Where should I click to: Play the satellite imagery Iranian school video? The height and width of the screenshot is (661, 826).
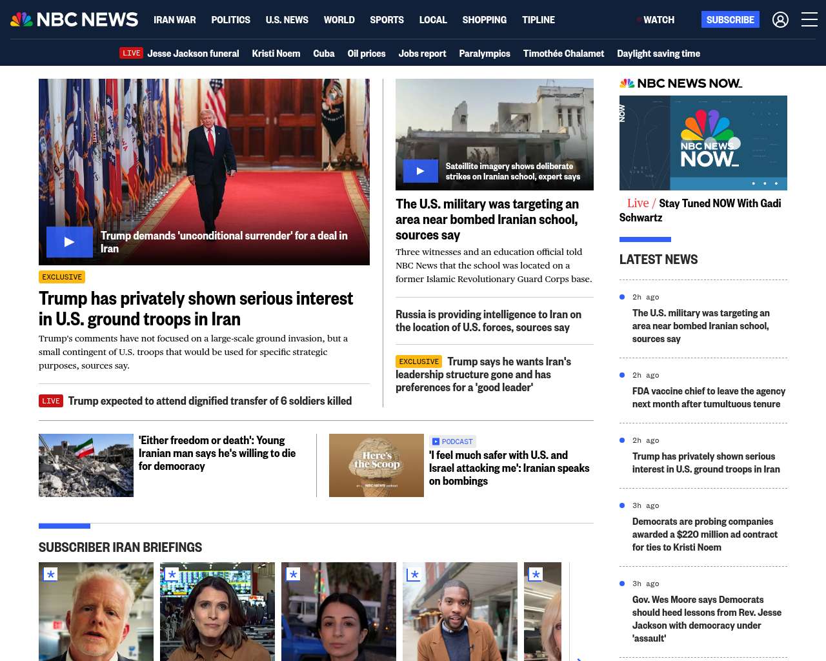click(420, 171)
